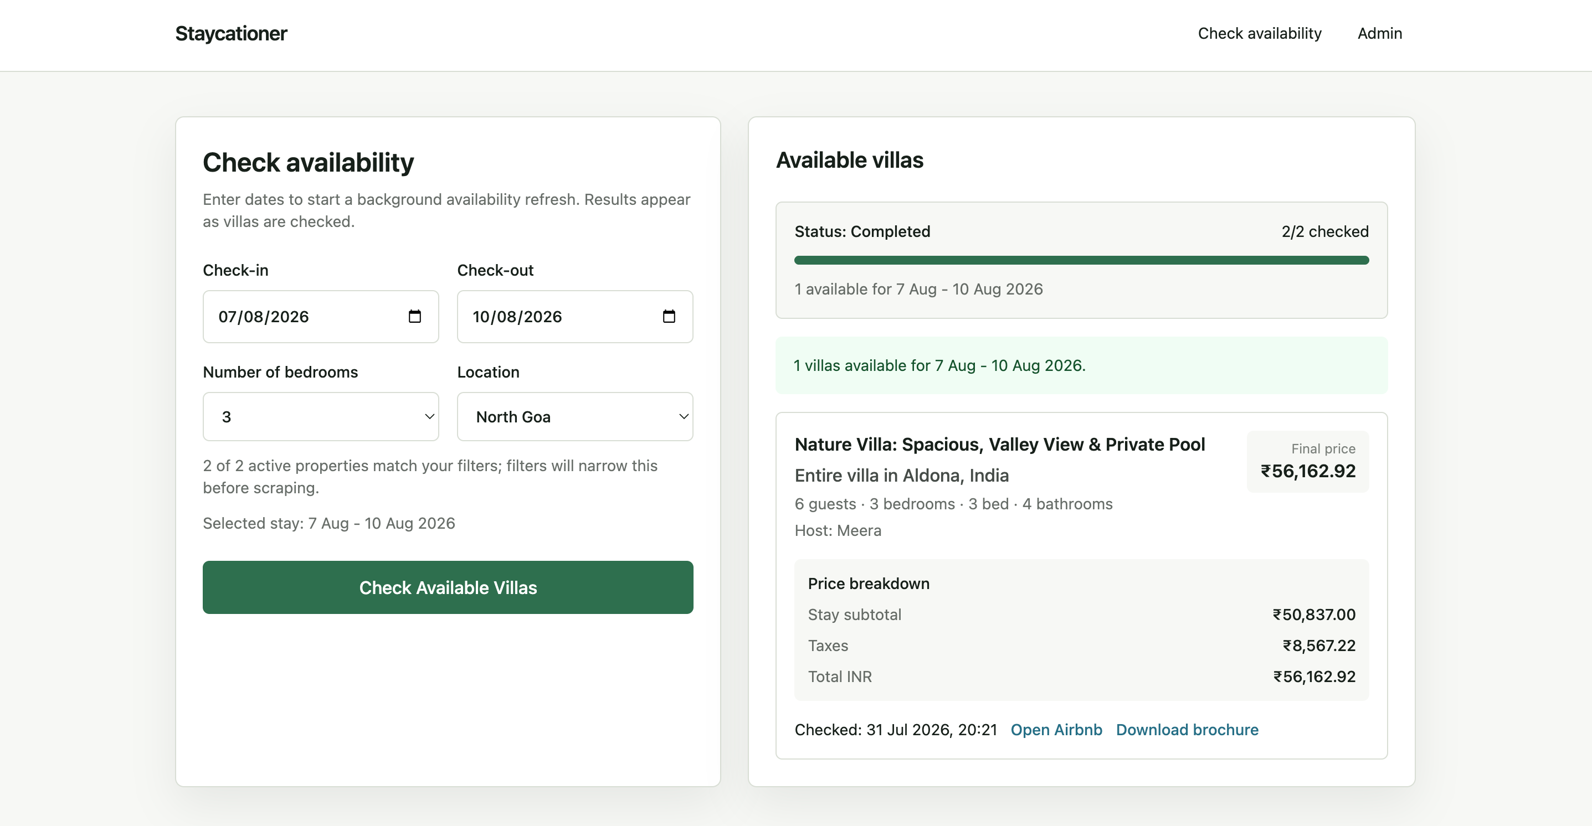Click the Taxes value ₹8,567.22
This screenshot has width=1592, height=826.
[x=1319, y=645]
